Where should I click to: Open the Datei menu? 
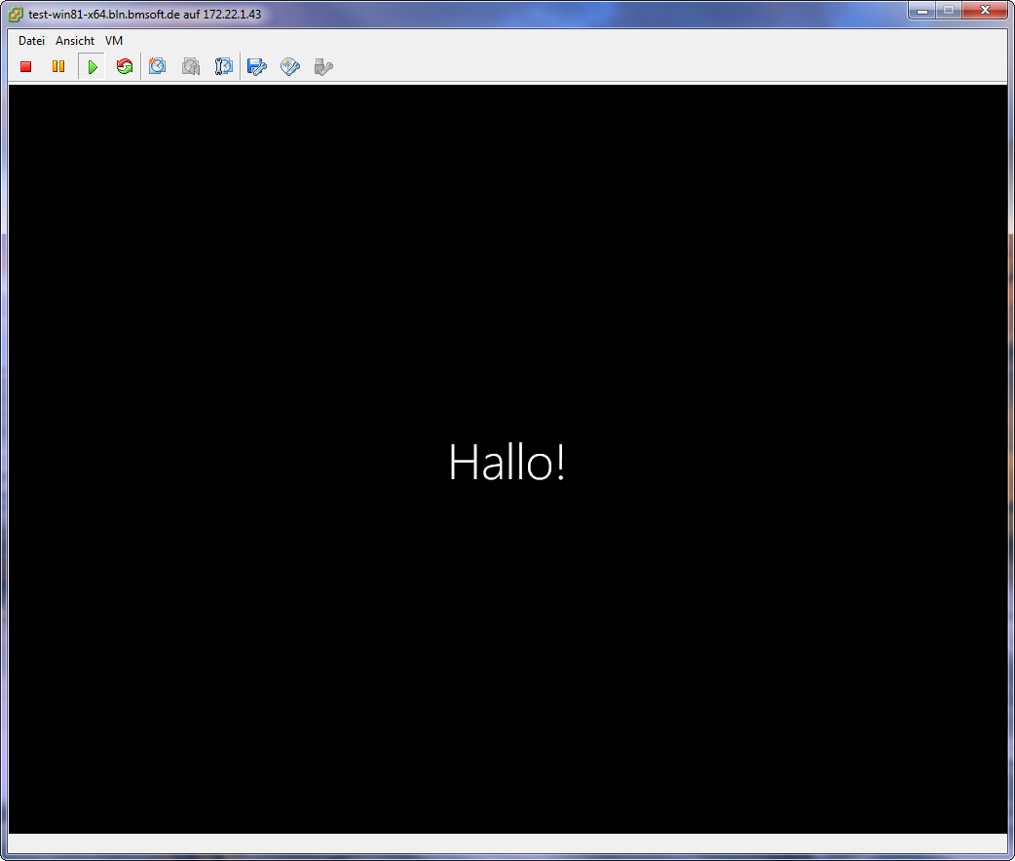coord(32,41)
